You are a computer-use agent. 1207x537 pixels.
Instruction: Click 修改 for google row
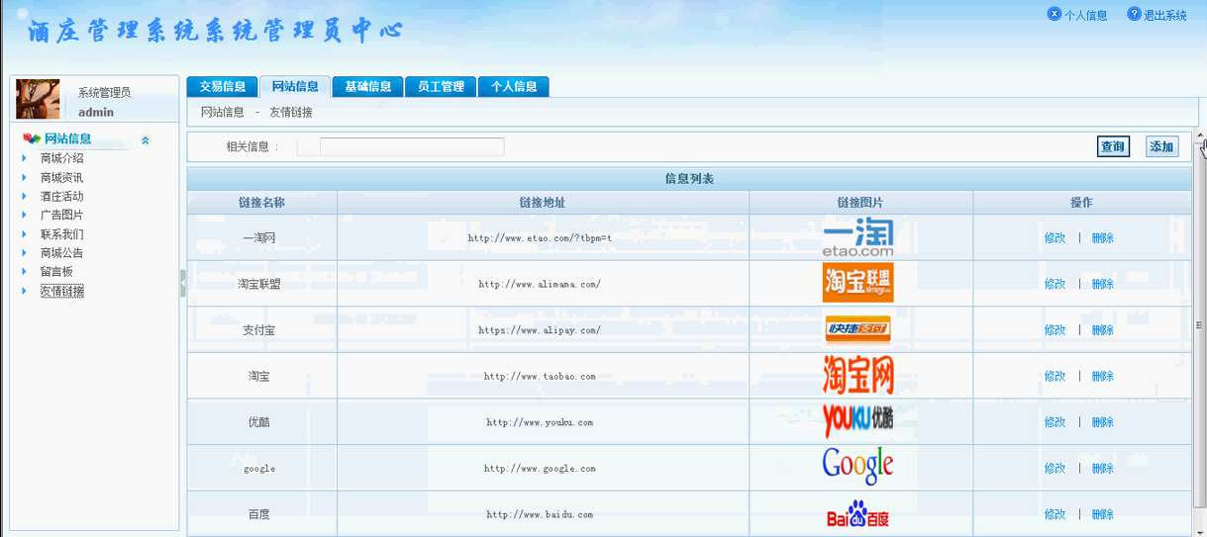coord(1055,468)
